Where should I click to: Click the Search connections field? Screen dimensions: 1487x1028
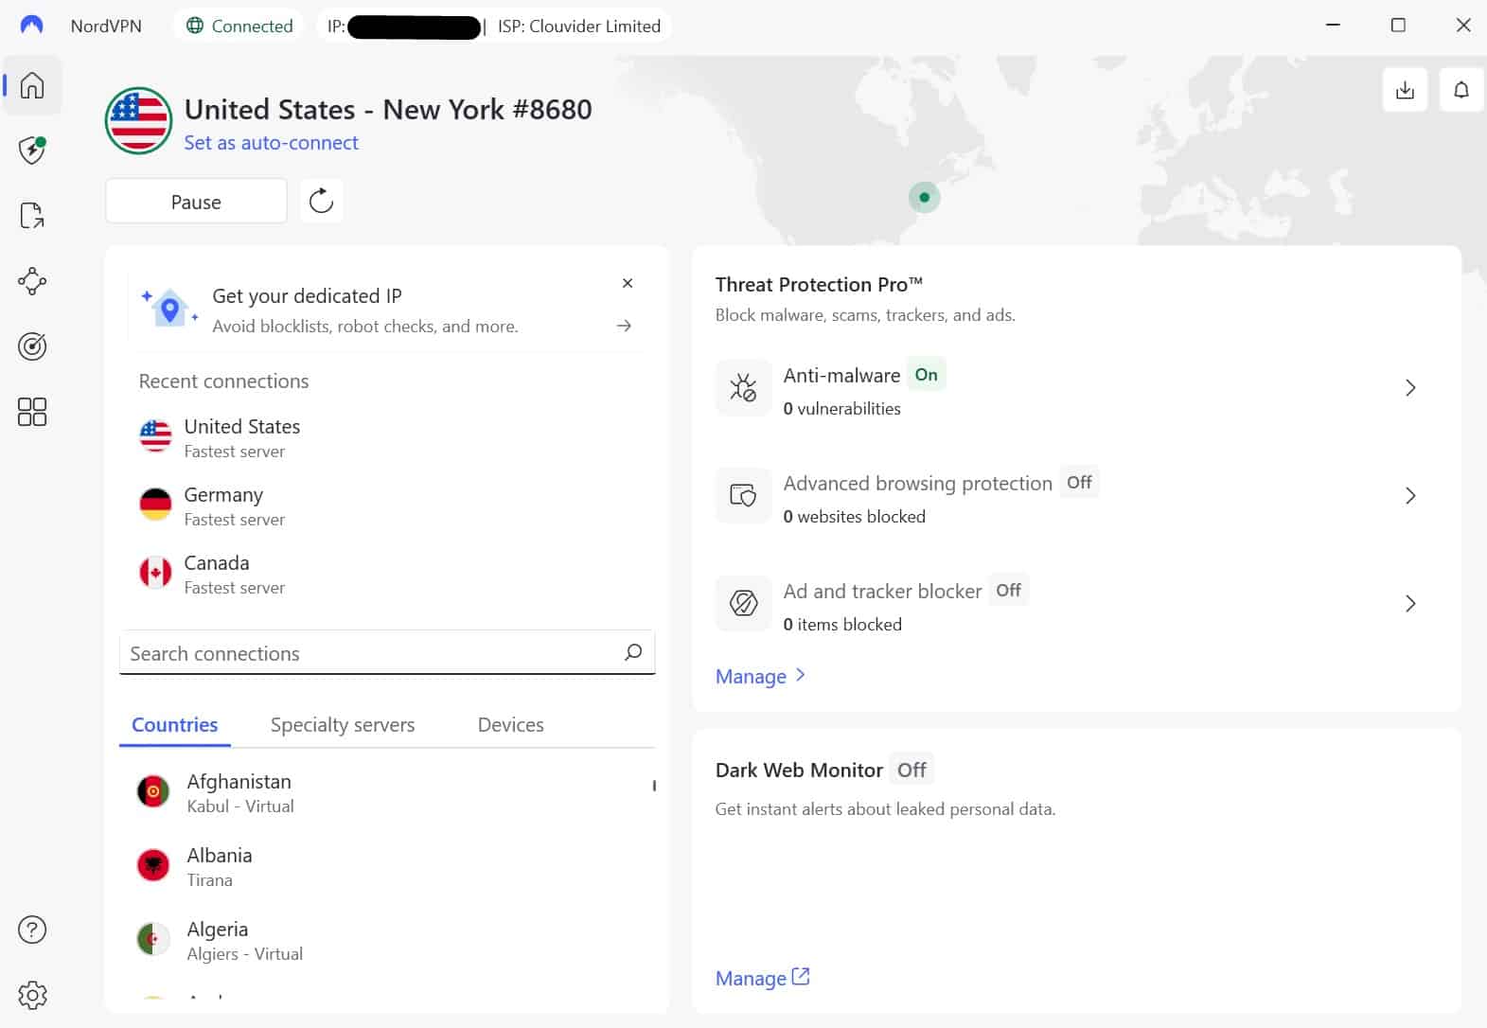click(387, 653)
